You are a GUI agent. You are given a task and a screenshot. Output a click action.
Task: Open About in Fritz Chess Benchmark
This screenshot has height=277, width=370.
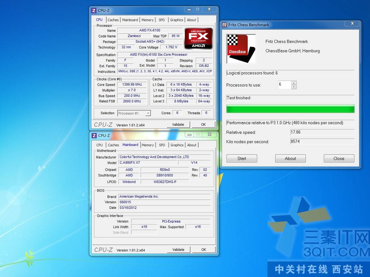click(290, 158)
